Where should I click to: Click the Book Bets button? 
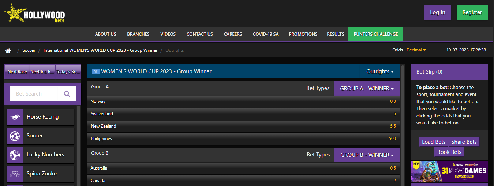tap(449, 152)
